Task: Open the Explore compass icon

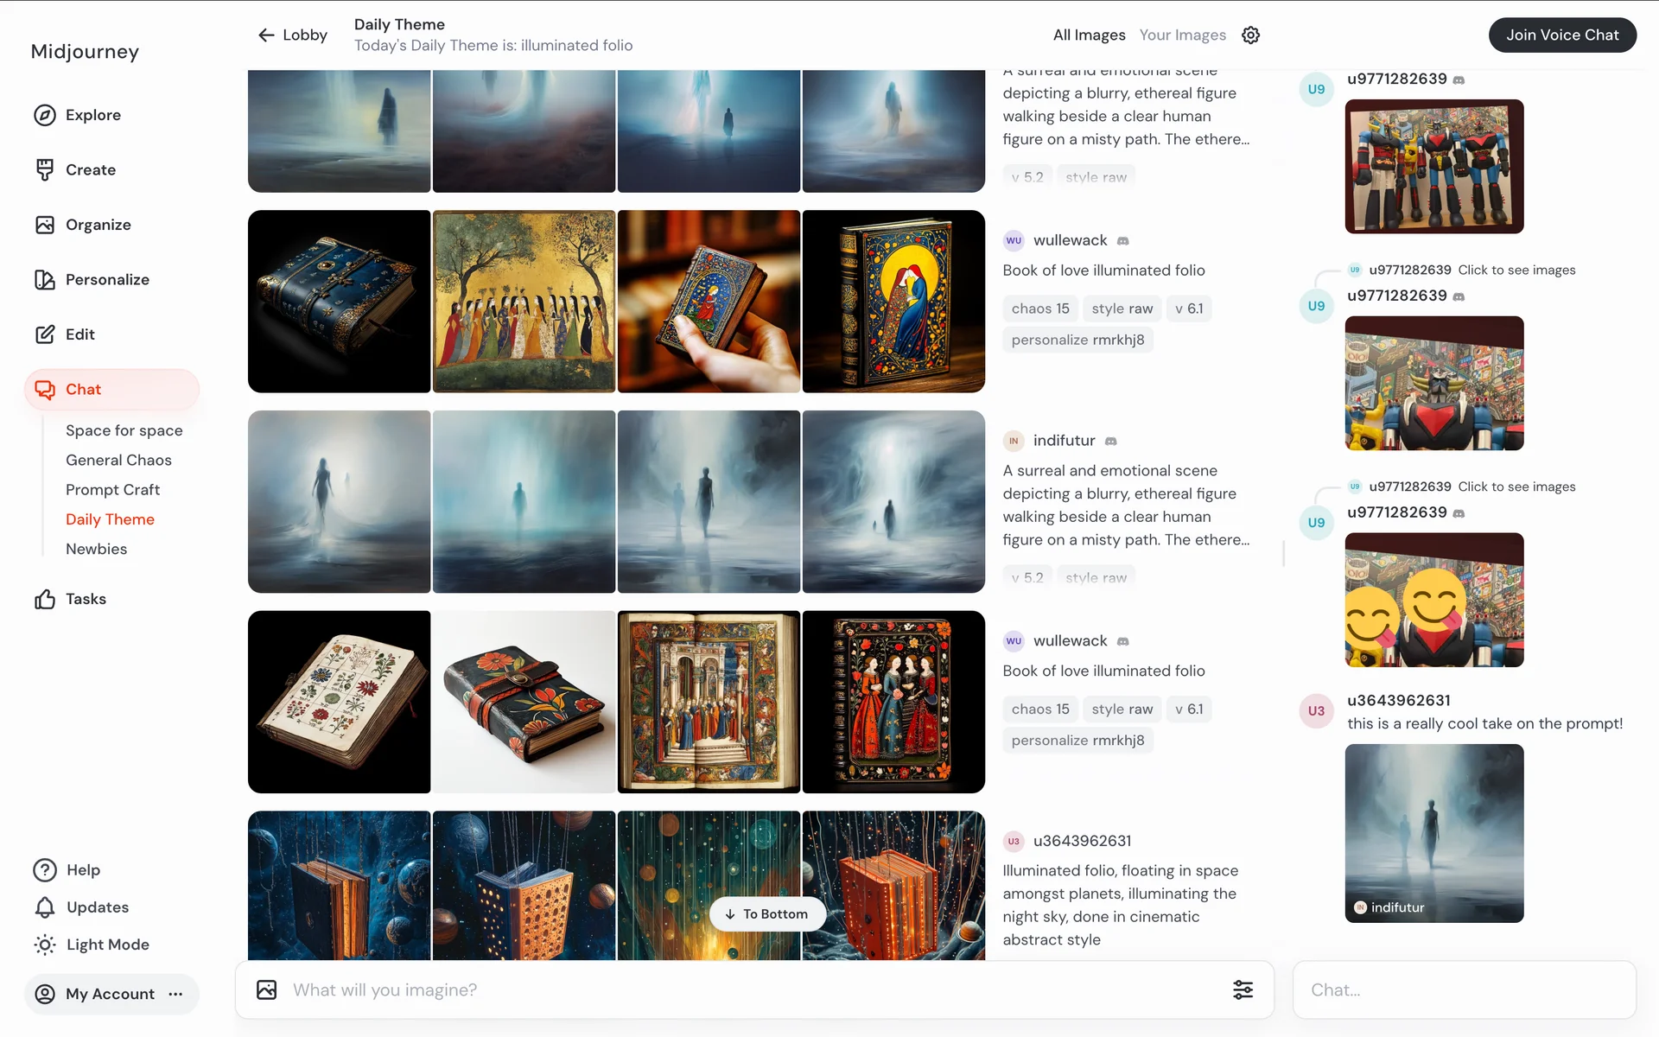Action: coord(44,115)
